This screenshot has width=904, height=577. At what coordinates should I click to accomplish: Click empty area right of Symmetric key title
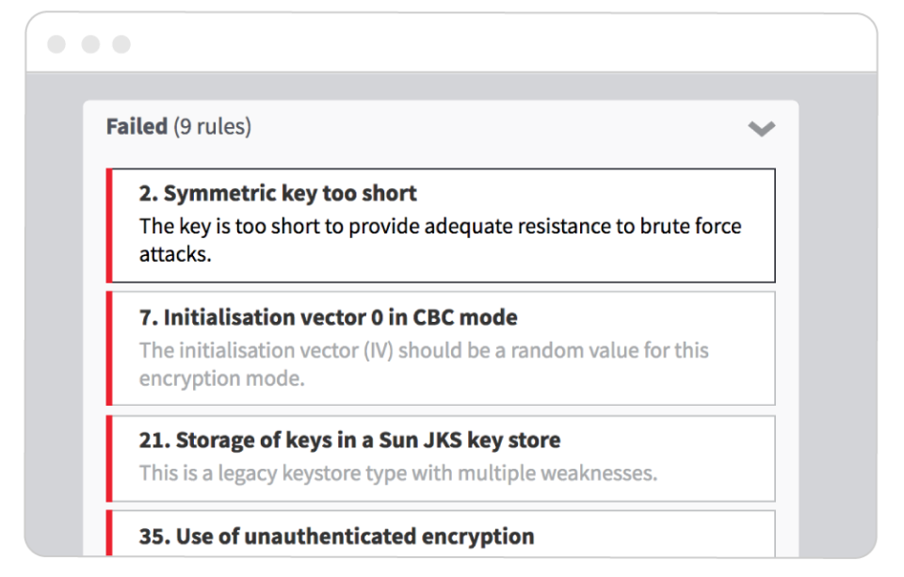click(593, 194)
